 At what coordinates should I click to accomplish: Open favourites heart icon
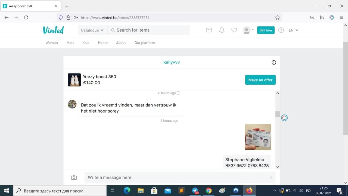tap(234, 30)
